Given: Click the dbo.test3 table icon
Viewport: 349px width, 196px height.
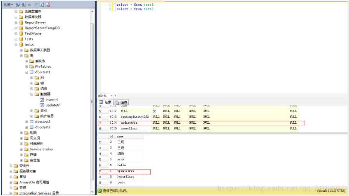Looking at the screenshot, I should [x=32, y=127].
